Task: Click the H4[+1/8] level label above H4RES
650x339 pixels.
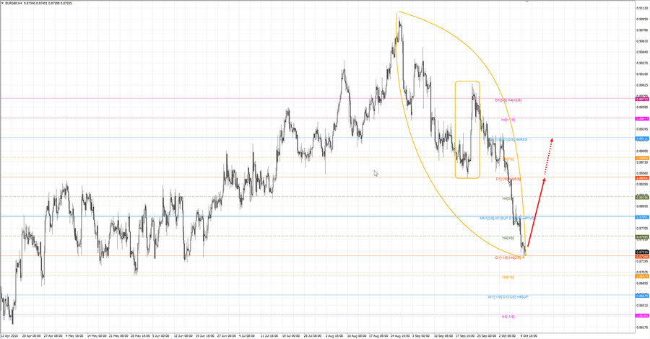Action: pos(508,120)
